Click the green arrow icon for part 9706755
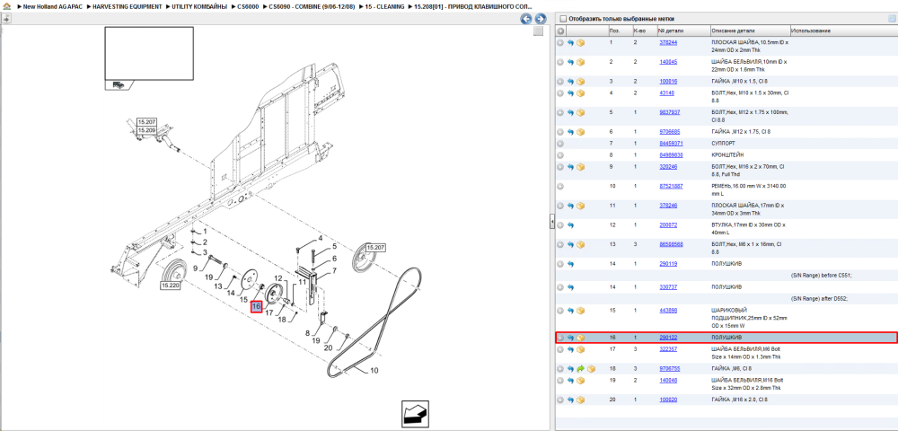 [580, 369]
